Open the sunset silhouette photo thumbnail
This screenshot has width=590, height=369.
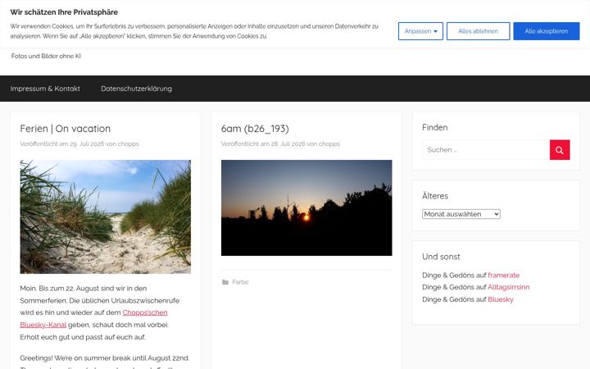(306, 207)
